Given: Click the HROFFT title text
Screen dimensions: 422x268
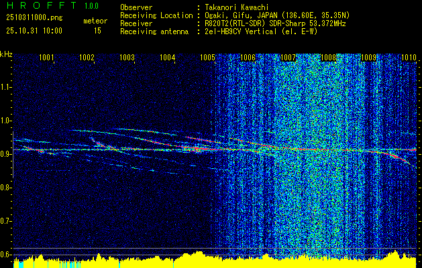Looking at the screenshot, I should click(x=42, y=5).
